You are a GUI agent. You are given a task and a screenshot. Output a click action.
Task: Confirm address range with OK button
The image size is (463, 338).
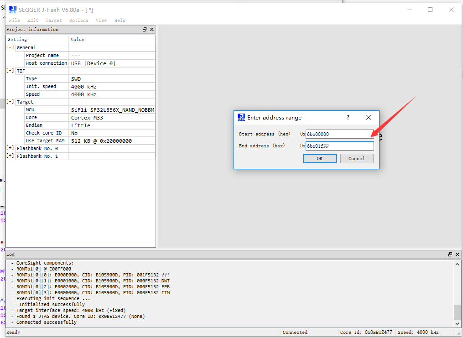coord(320,159)
